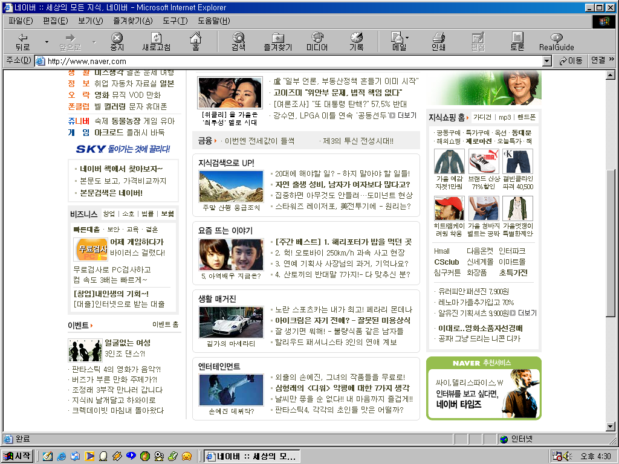Click the red cap product thumbnail
This screenshot has width=619, height=464.
449,208
